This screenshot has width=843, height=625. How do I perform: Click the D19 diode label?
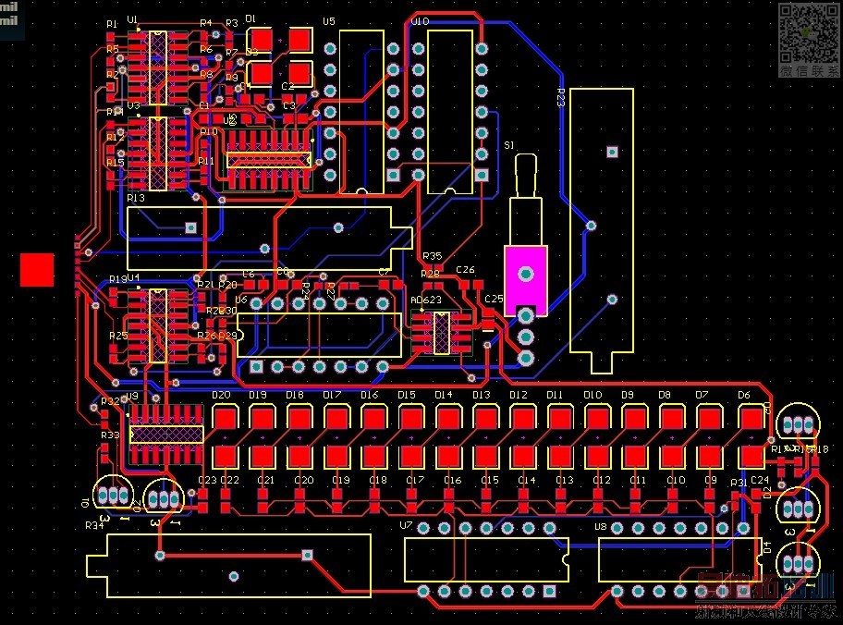point(258,395)
